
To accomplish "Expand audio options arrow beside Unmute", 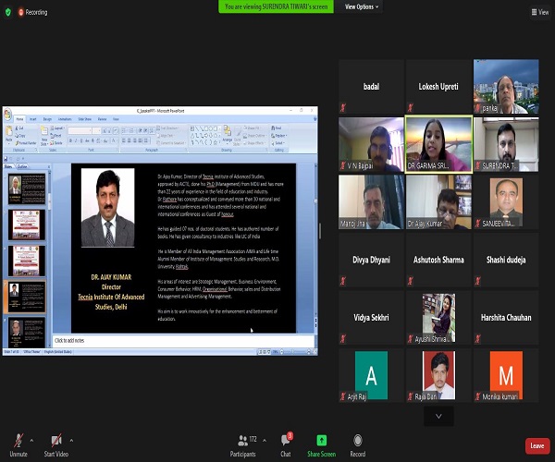I will (x=31, y=441).
